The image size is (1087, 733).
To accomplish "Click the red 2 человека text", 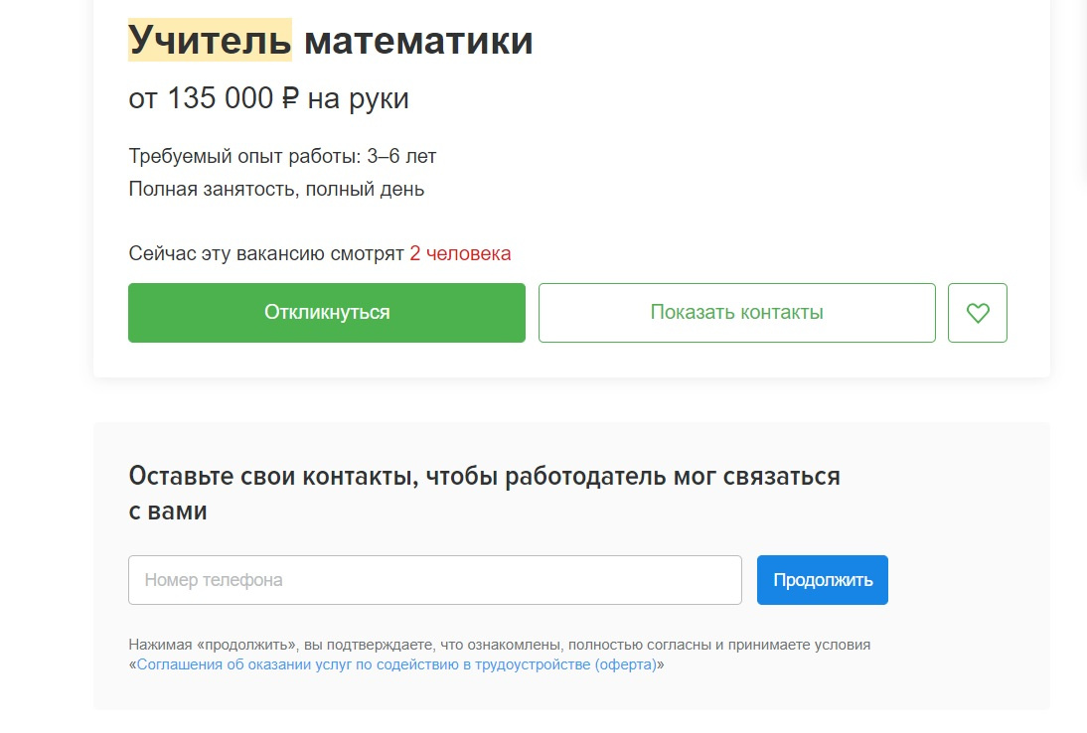I will tap(460, 253).
